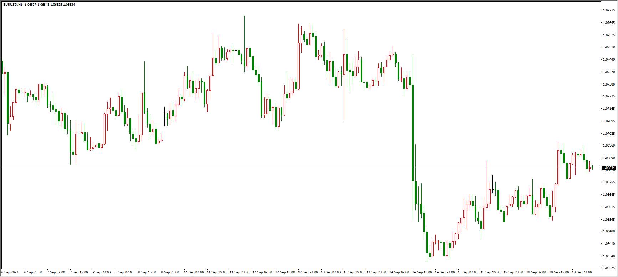The height and width of the screenshot is (277, 618).
Task: Click the 1.06685 price axis value
Action: (608, 195)
